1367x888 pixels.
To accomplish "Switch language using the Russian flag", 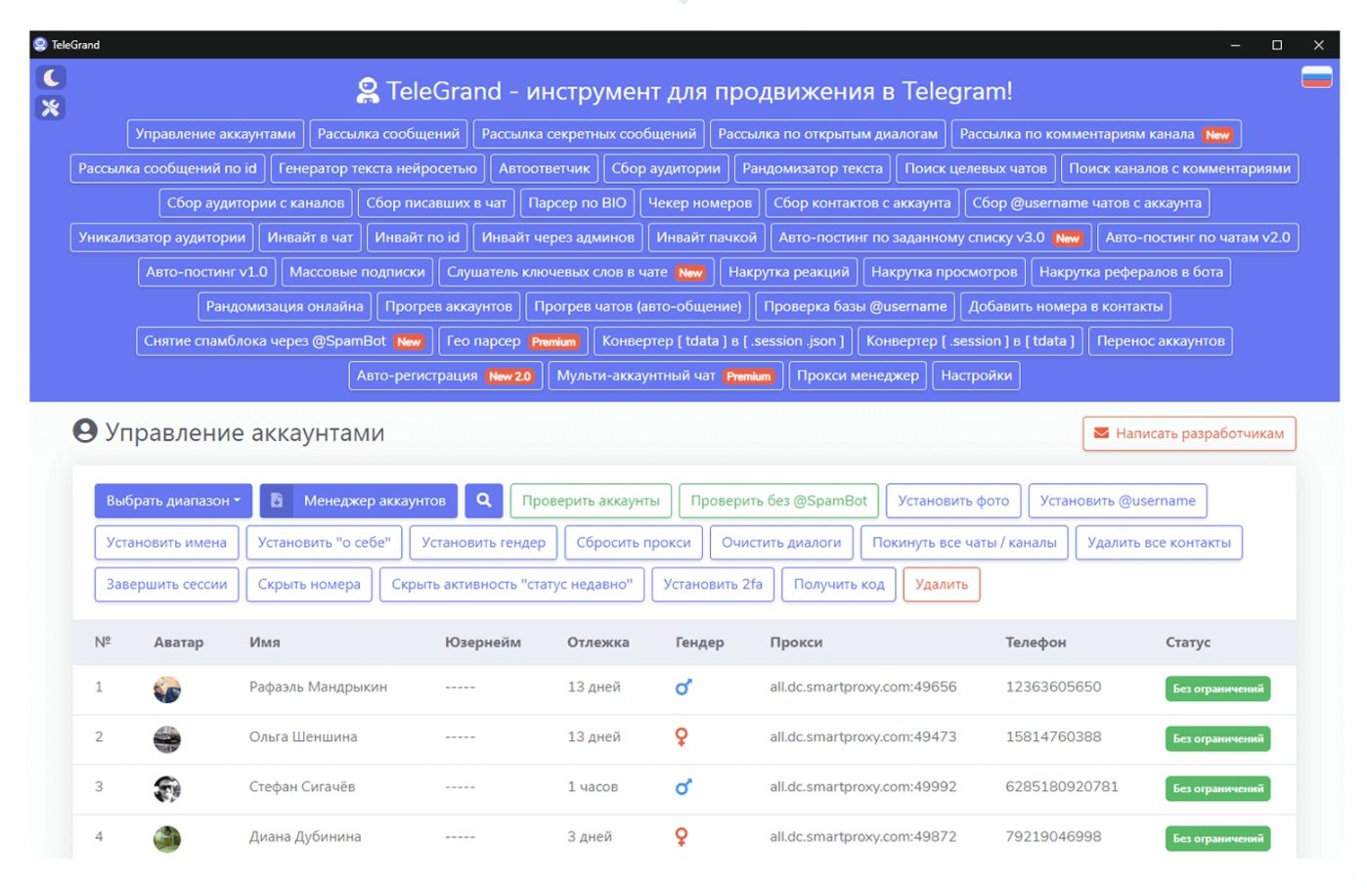I will point(1316,77).
